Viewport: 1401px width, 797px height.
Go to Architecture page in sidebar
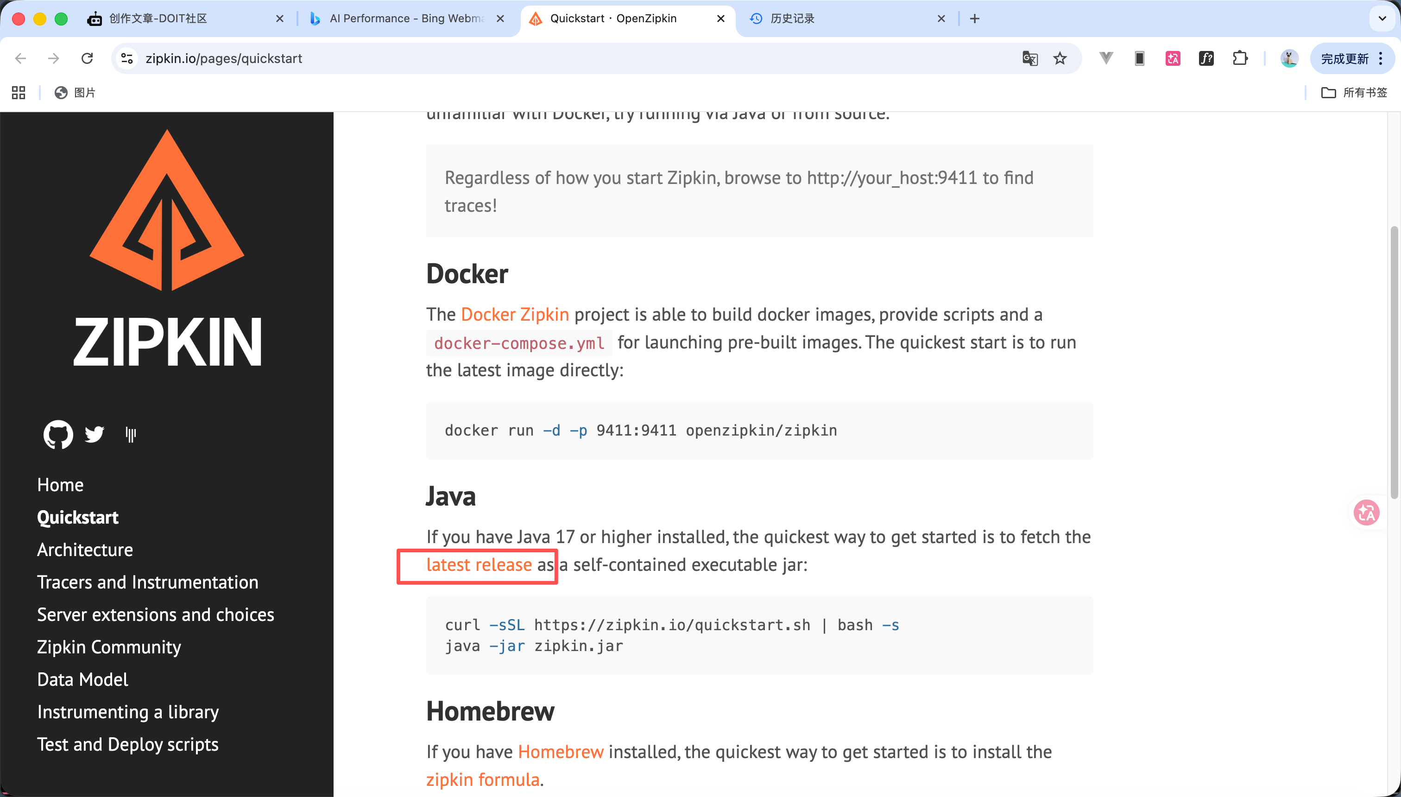[85, 550]
